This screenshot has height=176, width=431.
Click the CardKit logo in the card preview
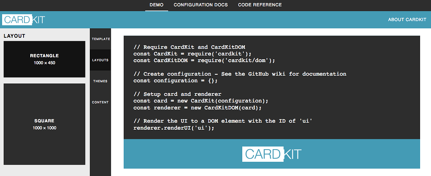click(272, 154)
